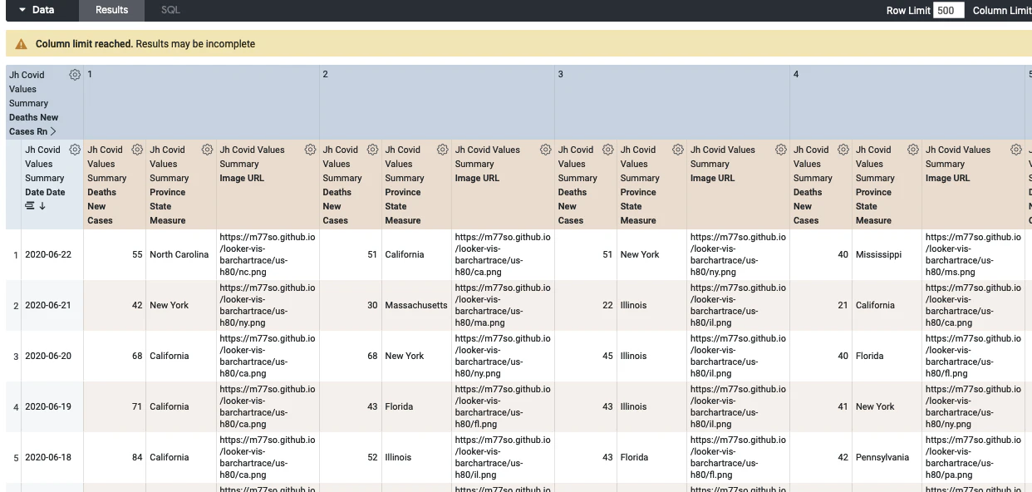The width and height of the screenshot is (1032, 492).
Task: Click the image URL ending ma.png
Action: [503, 305]
